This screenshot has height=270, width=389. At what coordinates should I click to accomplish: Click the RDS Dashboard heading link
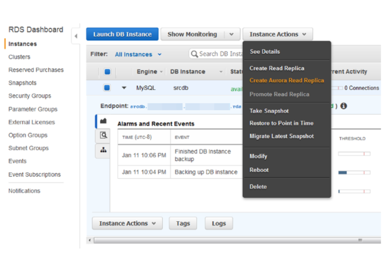click(x=36, y=30)
